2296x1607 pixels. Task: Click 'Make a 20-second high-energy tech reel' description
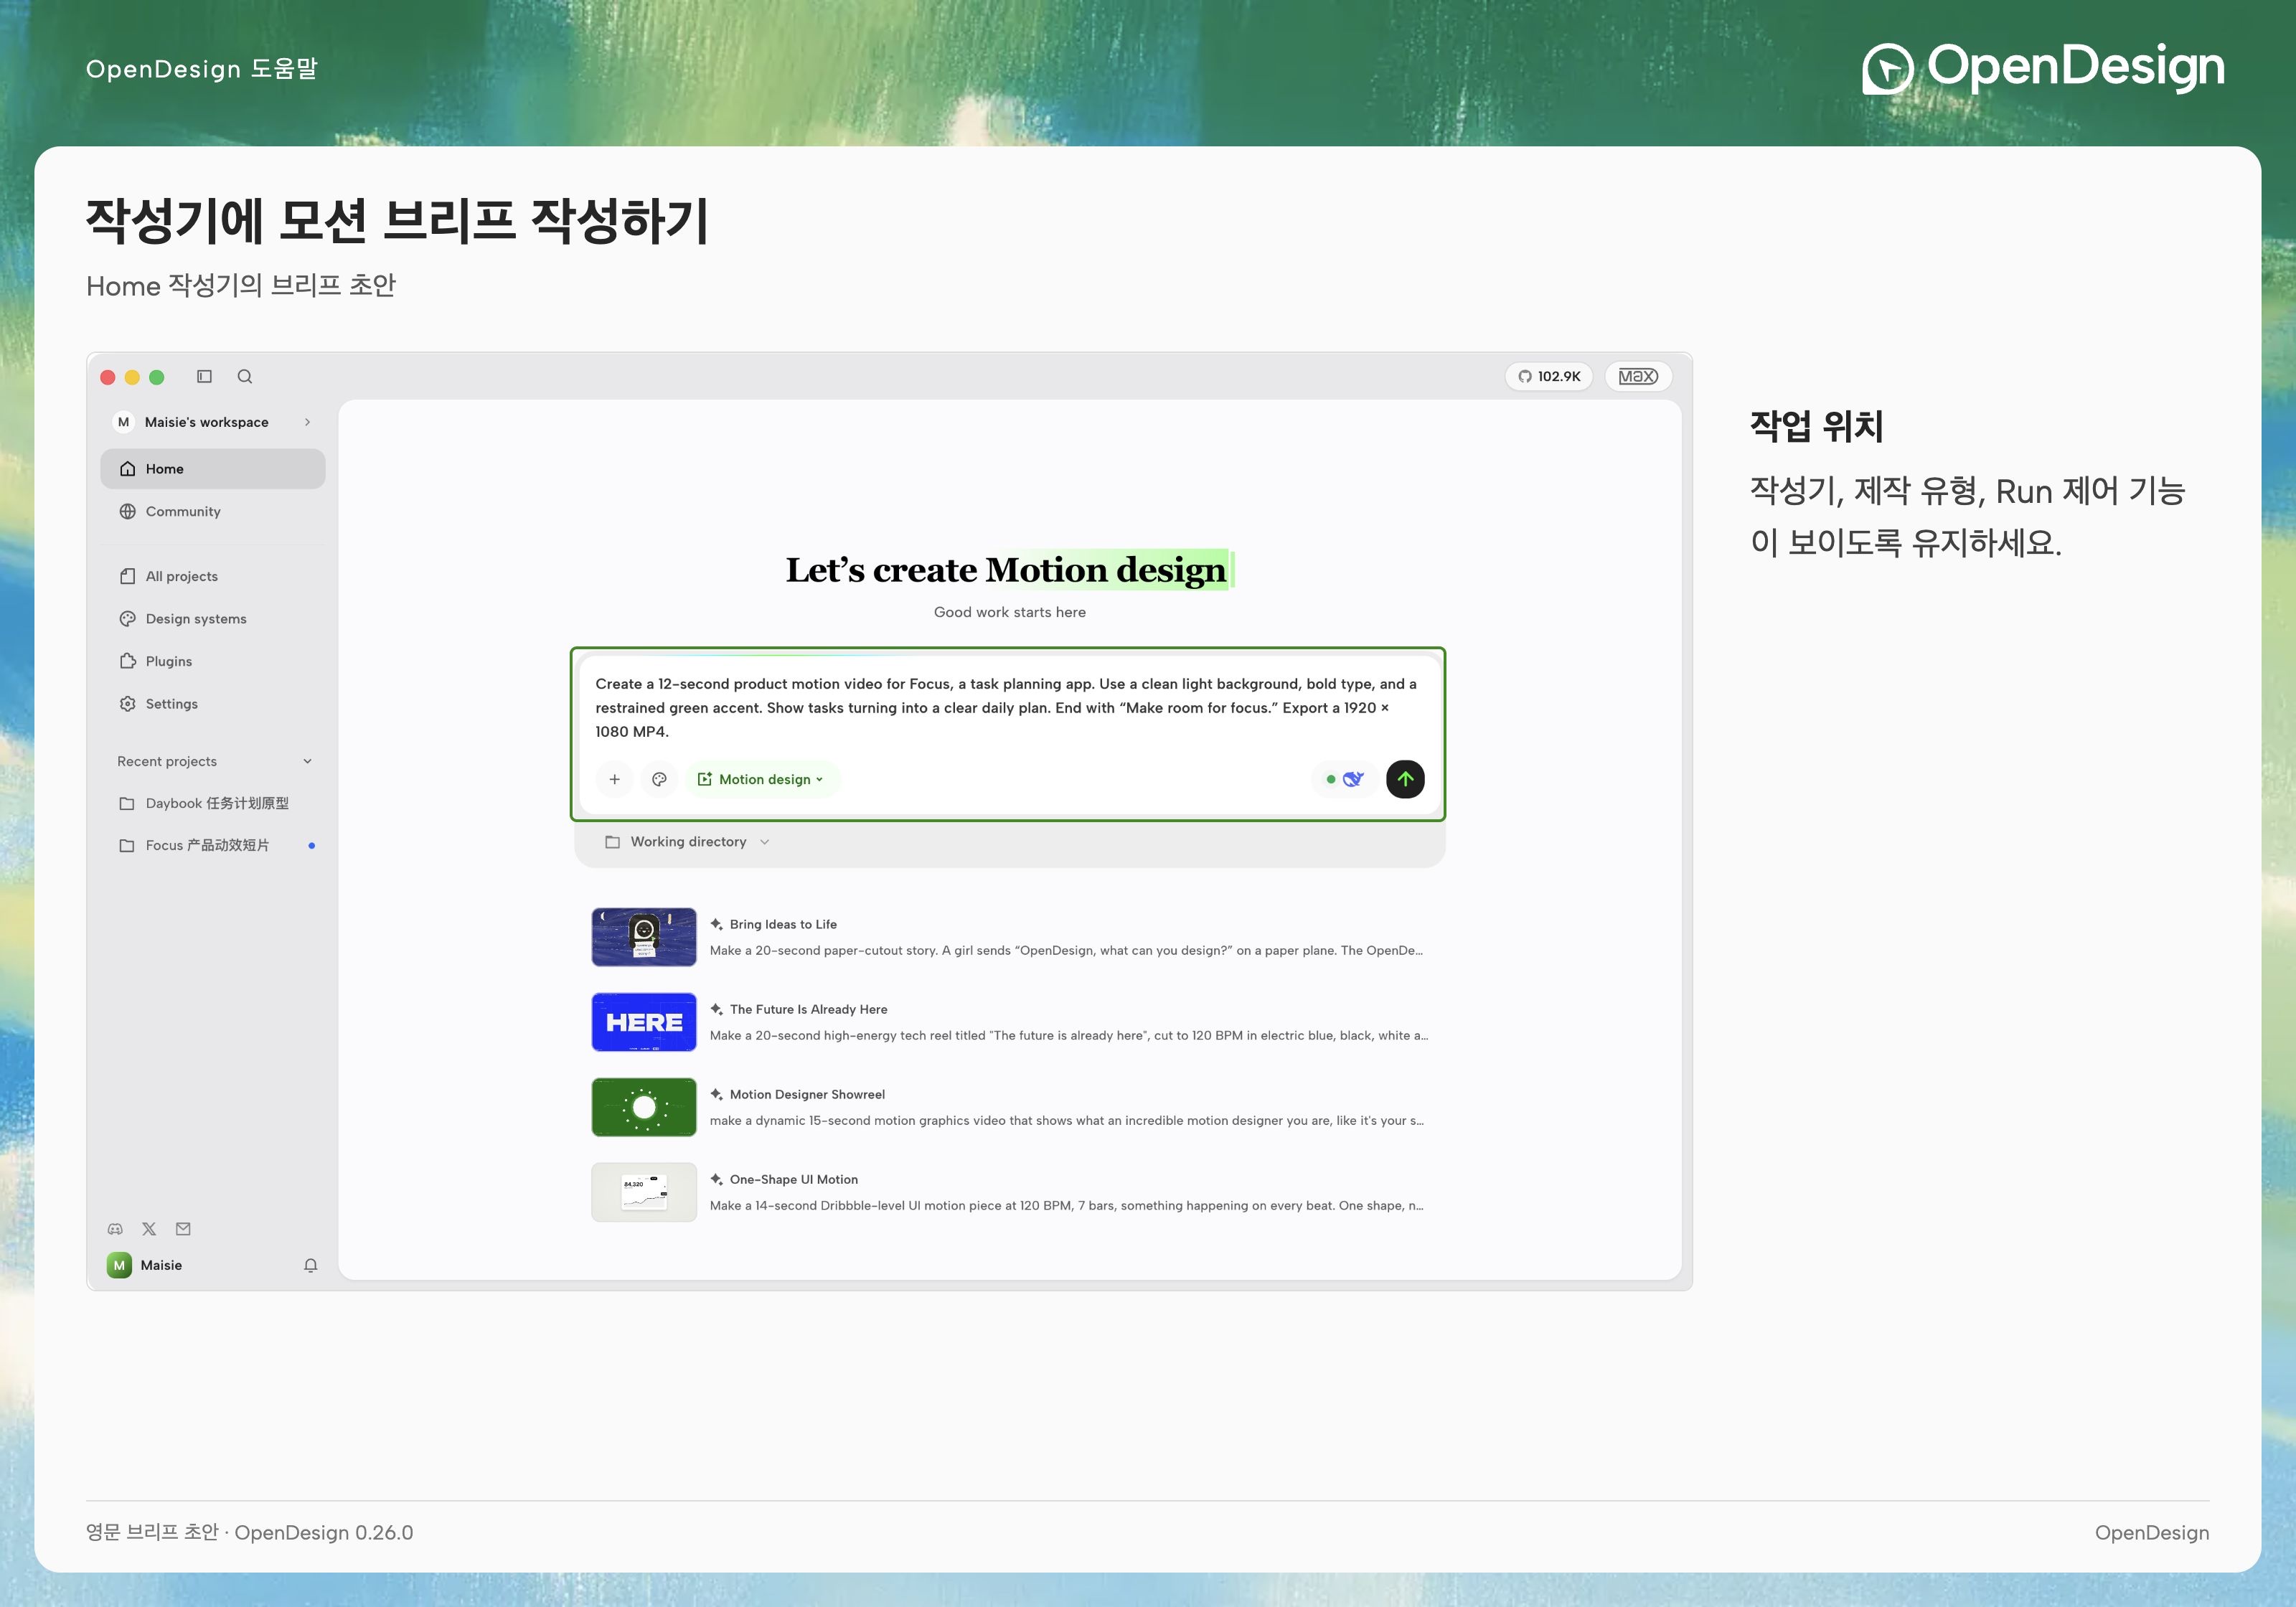tap(1069, 1035)
